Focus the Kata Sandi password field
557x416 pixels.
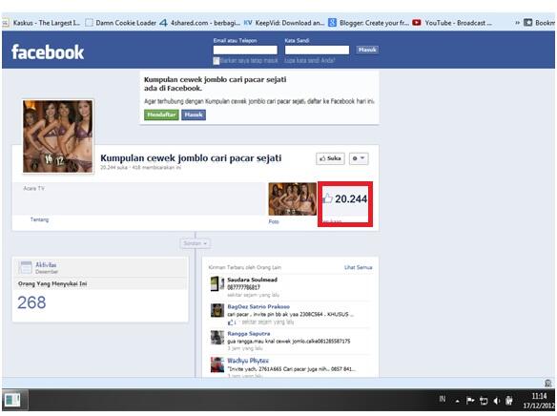(317, 50)
